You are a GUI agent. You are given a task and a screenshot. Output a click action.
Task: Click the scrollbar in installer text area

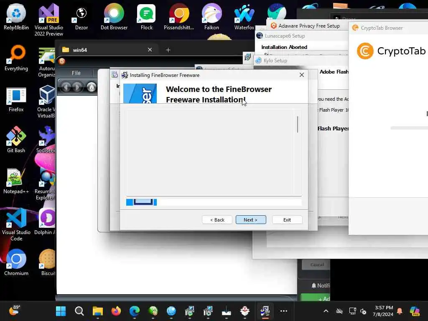[x=298, y=125]
